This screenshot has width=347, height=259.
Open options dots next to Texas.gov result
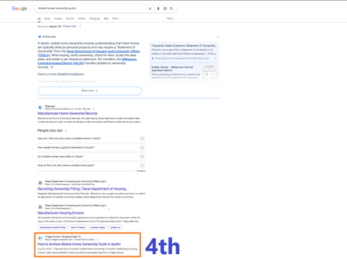94,109
